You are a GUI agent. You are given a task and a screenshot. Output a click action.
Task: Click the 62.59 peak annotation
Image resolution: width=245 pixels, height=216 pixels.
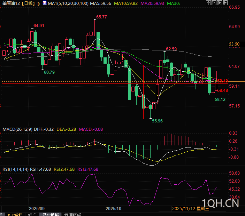pyautogui.click(x=171, y=49)
